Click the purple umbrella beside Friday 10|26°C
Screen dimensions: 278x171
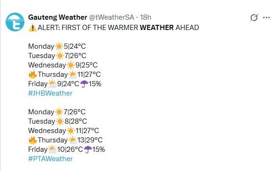[x=88, y=149]
